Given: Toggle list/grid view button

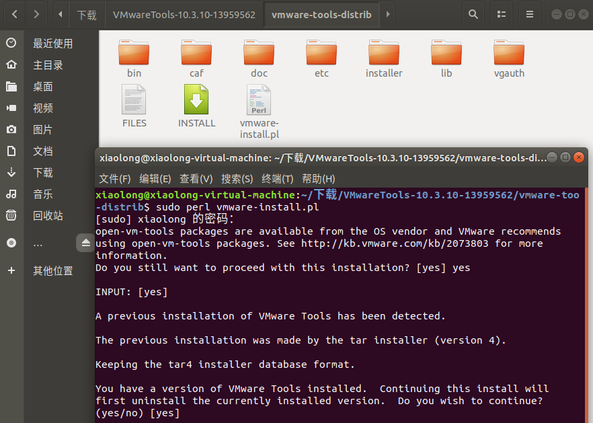Looking at the screenshot, I should point(502,14).
